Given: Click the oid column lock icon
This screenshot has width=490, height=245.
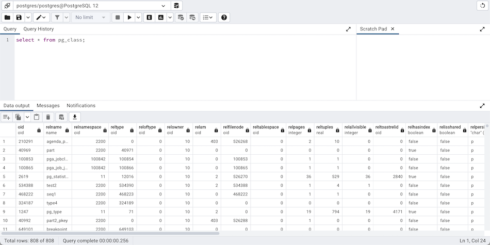Looking at the screenshot, I should 39,130.
